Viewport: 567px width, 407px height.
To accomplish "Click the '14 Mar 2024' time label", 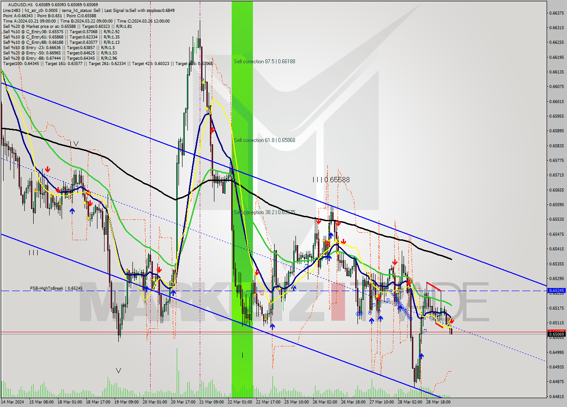I will (12, 402).
